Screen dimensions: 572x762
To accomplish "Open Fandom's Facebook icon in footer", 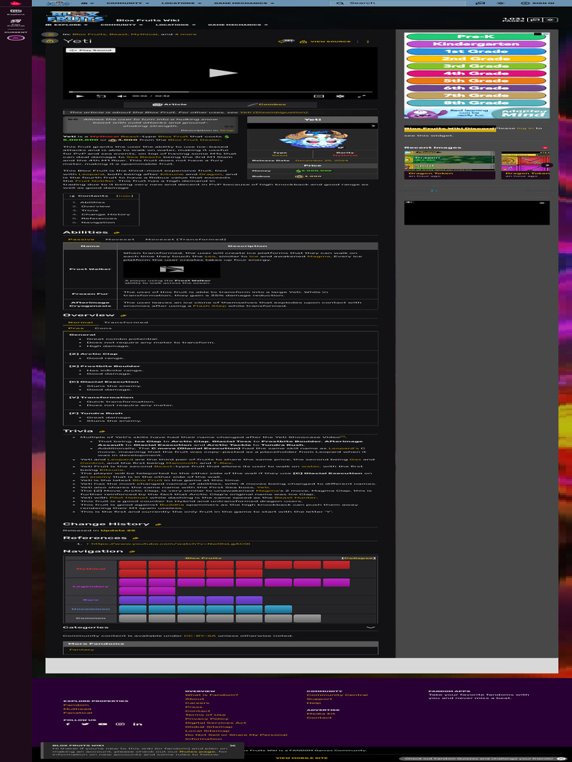I will [x=68, y=725].
